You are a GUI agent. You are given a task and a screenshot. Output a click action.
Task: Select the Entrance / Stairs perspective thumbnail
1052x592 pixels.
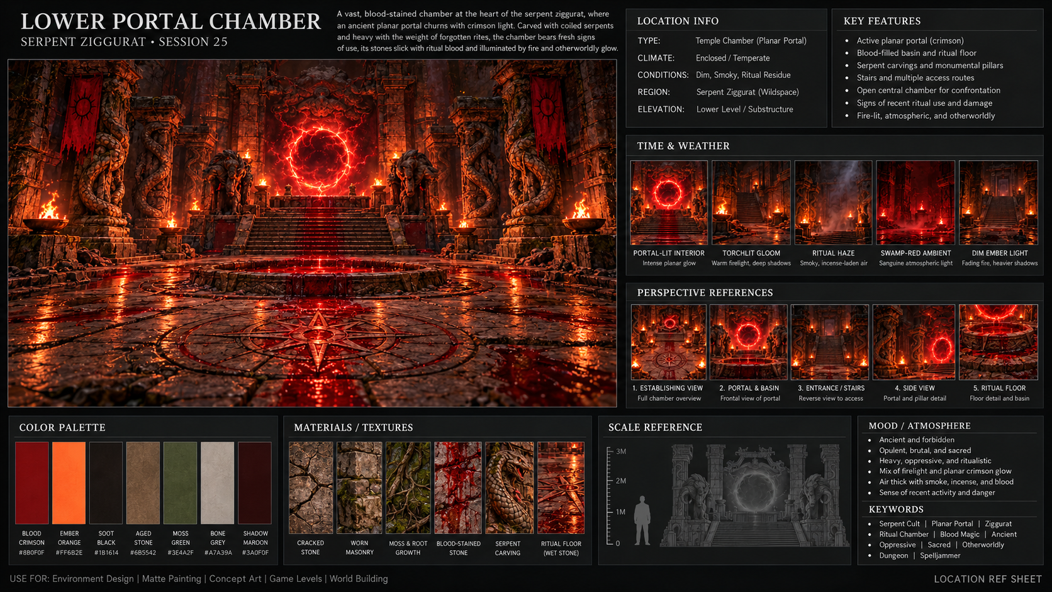tap(830, 342)
